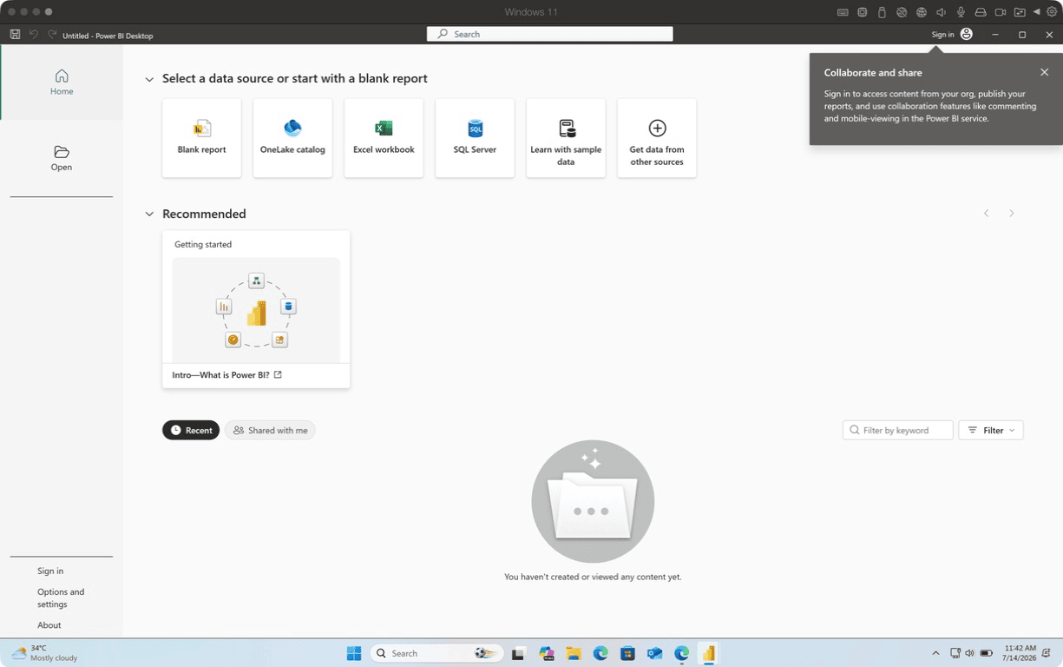Open Intro—What is Power BI? link
Viewport: 1063px width, 667px height.
click(226, 375)
